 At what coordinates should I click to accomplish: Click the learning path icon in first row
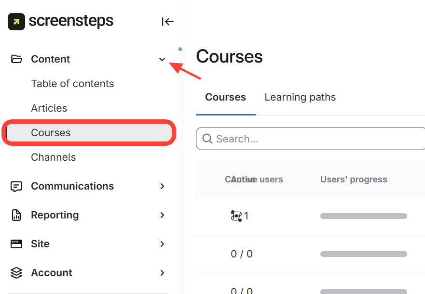click(x=236, y=216)
